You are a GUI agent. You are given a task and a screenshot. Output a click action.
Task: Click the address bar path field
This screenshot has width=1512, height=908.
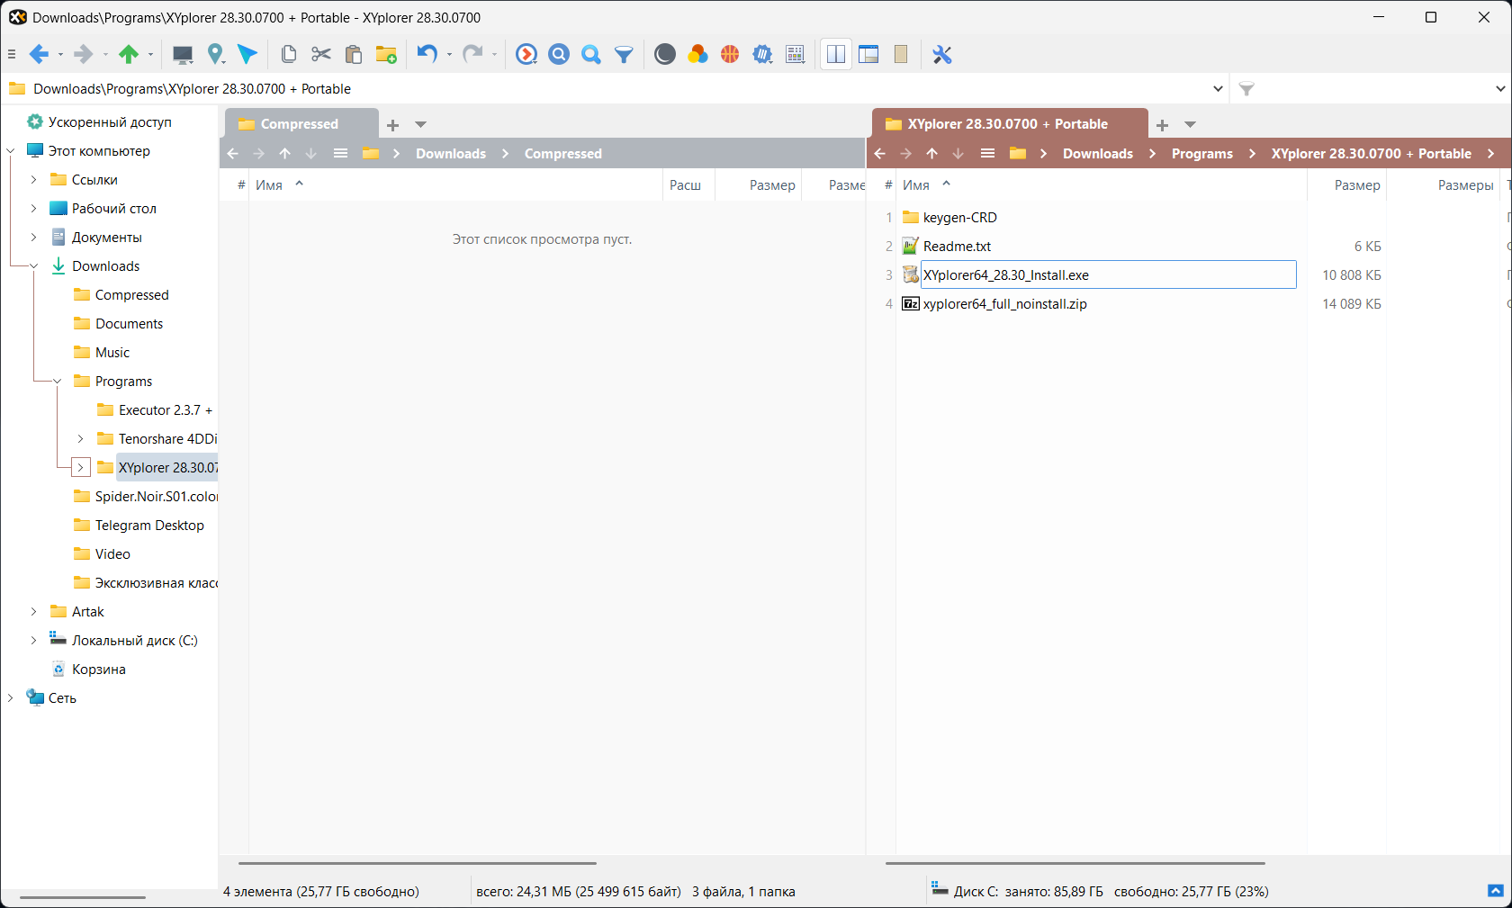621,89
